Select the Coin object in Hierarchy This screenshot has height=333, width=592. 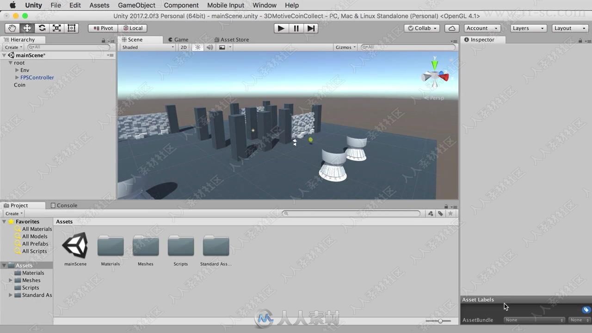point(19,85)
